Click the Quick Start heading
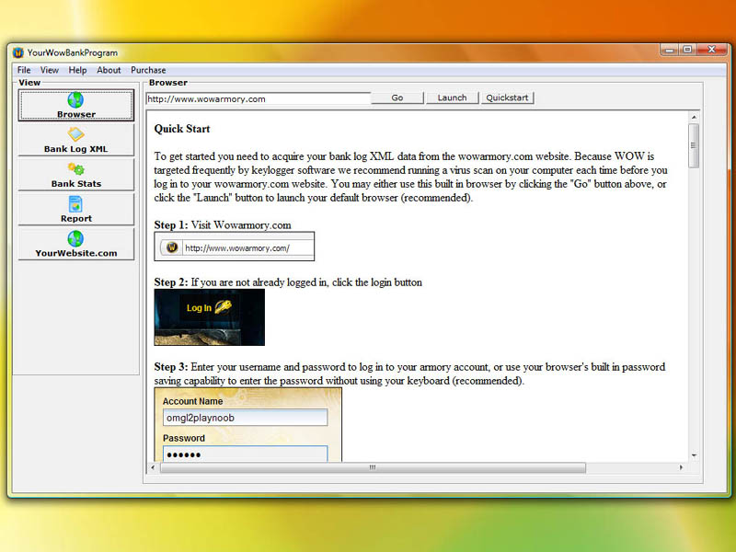Image resolution: width=736 pixels, height=552 pixels. tap(182, 129)
